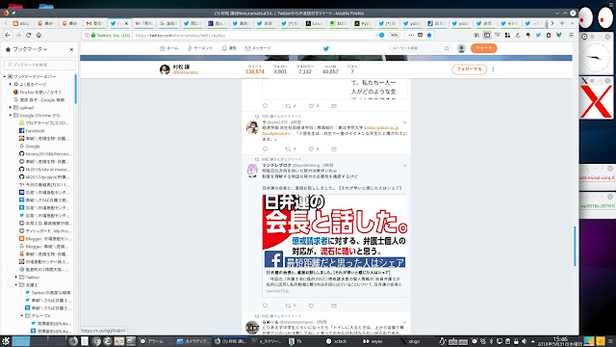Viewport: 616px width, 347px height.
Task: Close the active Twitter tab
Action: click(126, 23)
